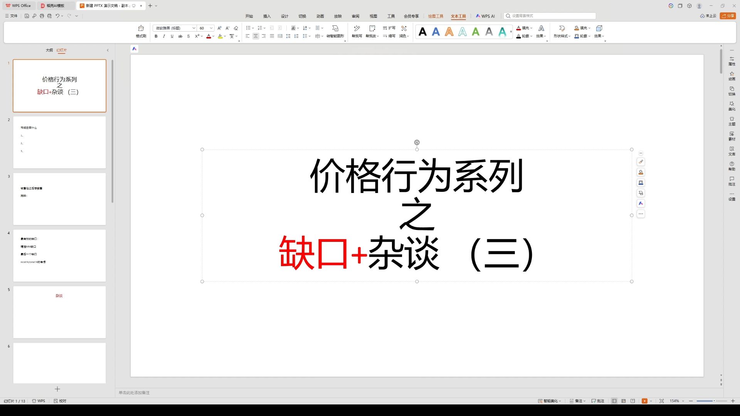Open the 文件 menu
740x416 pixels.
[12, 16]
